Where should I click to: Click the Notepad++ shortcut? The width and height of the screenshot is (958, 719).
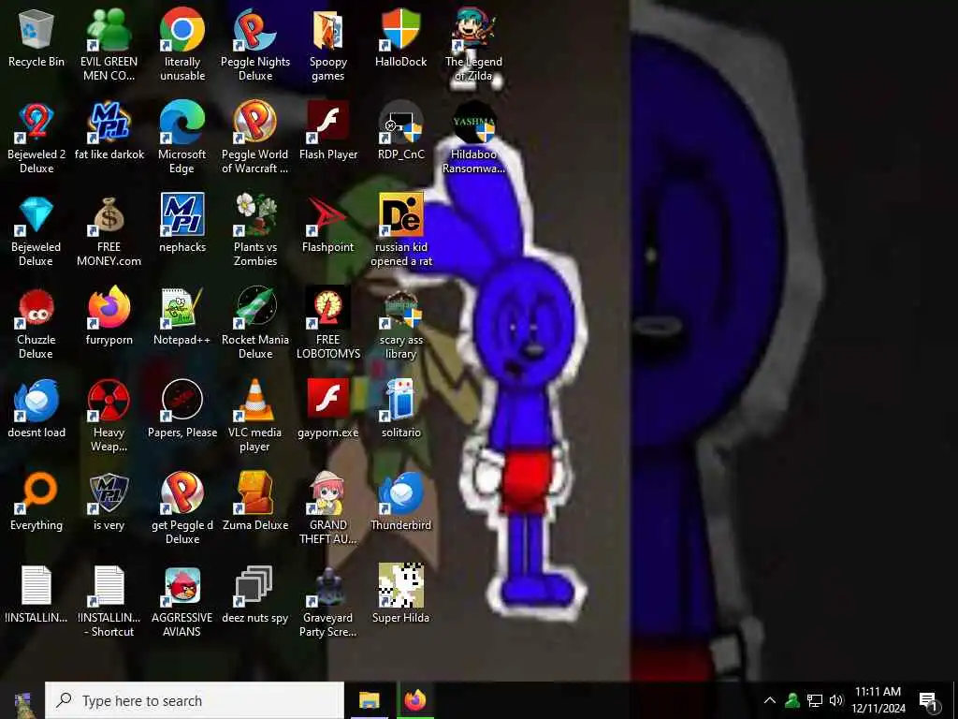pos(182,307)
